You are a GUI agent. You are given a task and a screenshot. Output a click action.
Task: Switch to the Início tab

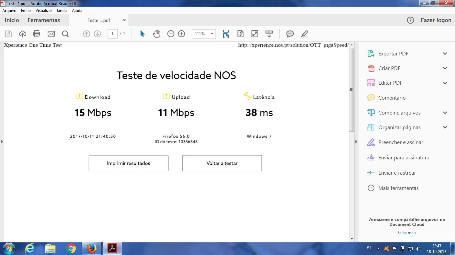pyautogui.click(x=12, y=20)
